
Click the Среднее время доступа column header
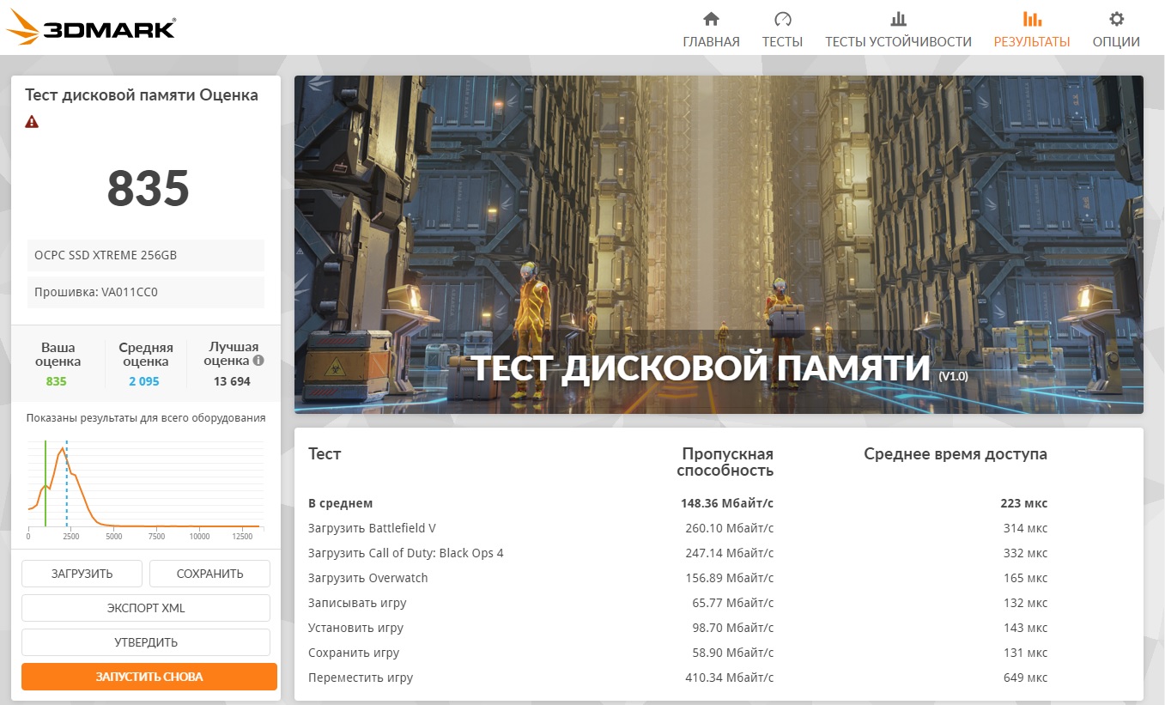pos(956,454)
